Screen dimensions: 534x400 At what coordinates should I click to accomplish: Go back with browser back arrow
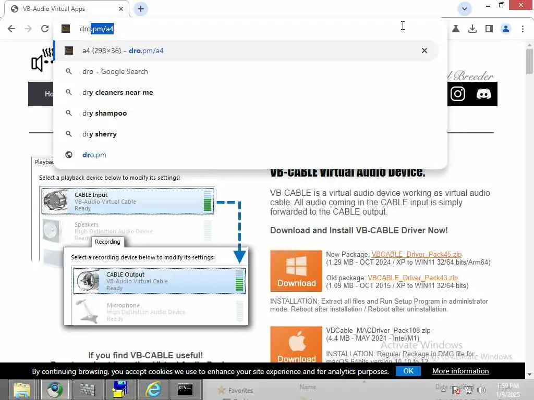coord(11,29)
